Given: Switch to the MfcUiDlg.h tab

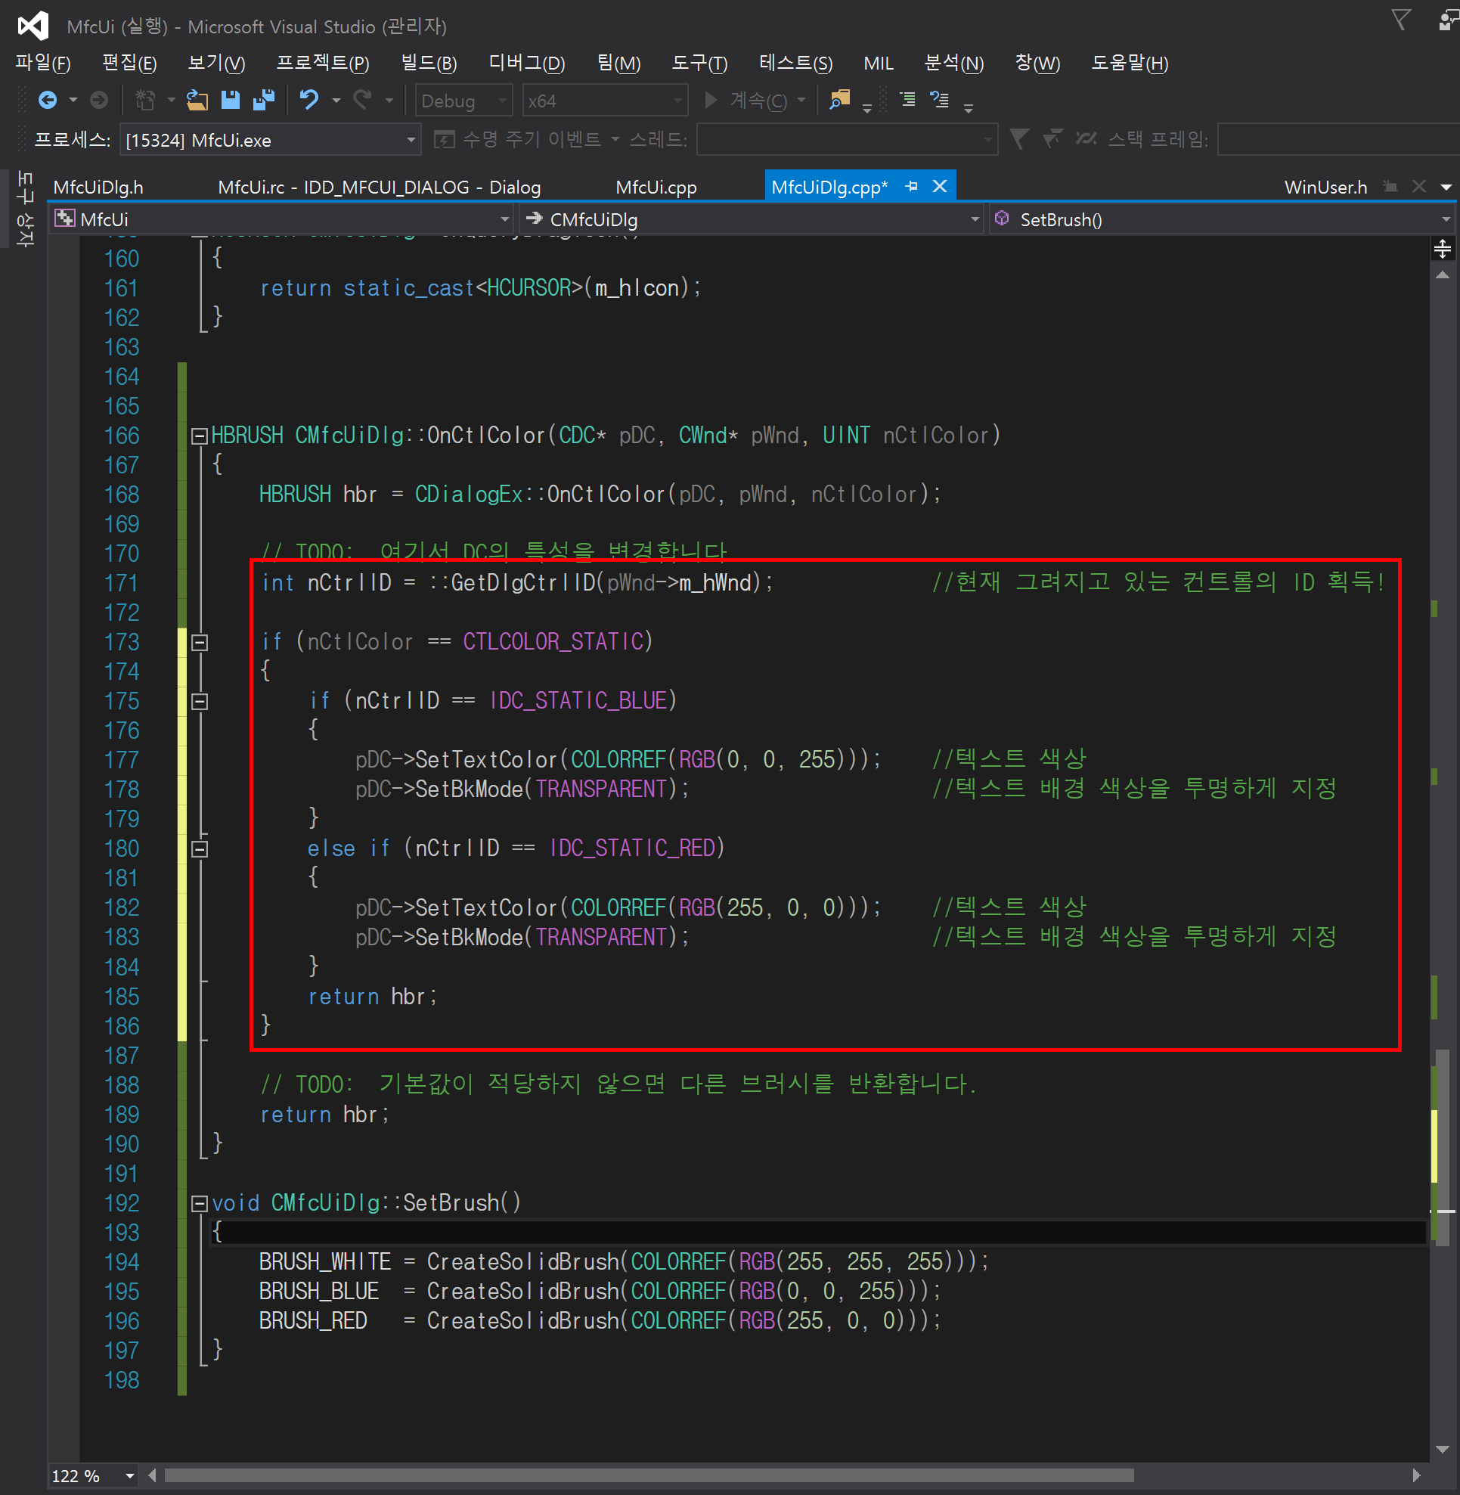Looking at the screenshot, I should tap(98, 188).
